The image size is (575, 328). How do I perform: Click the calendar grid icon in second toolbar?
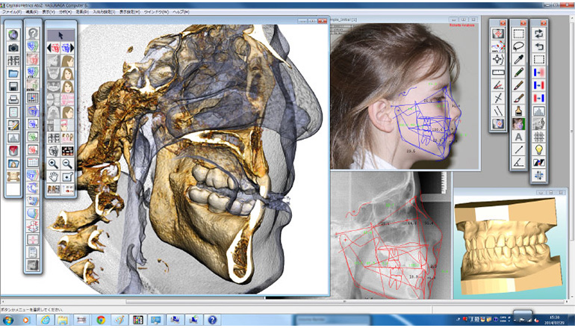(33, 162)
